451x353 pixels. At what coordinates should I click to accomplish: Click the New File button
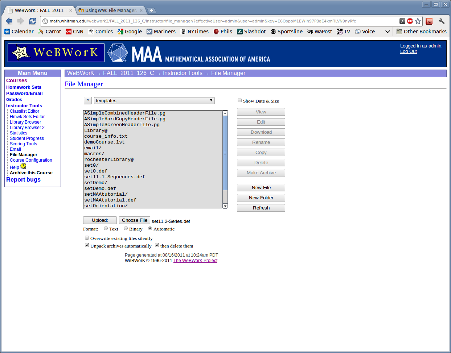pyautogui.click(x=261, y=187)
